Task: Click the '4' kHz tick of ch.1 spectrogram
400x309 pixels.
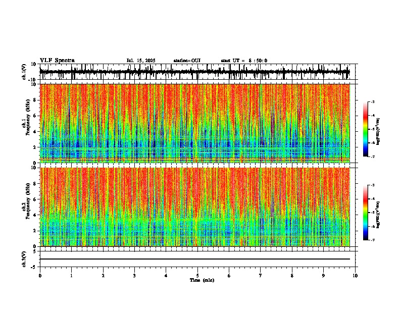Action: click(x=35, y=132)
